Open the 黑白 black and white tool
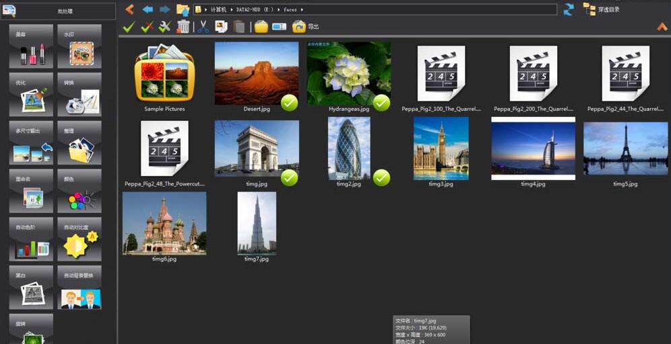Screen dimensions: 671x344 [x=31, y=288]
